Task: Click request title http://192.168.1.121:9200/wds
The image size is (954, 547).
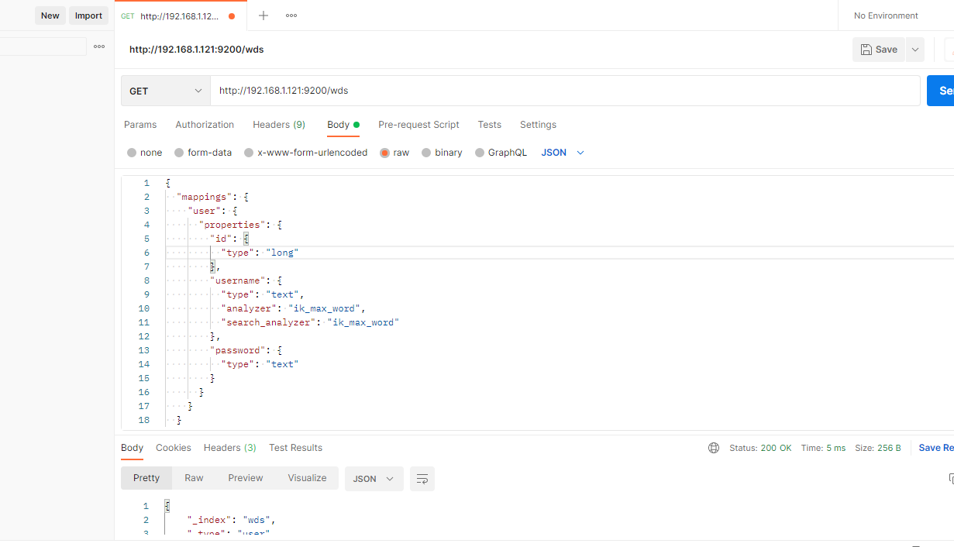Action: point(197,50)
